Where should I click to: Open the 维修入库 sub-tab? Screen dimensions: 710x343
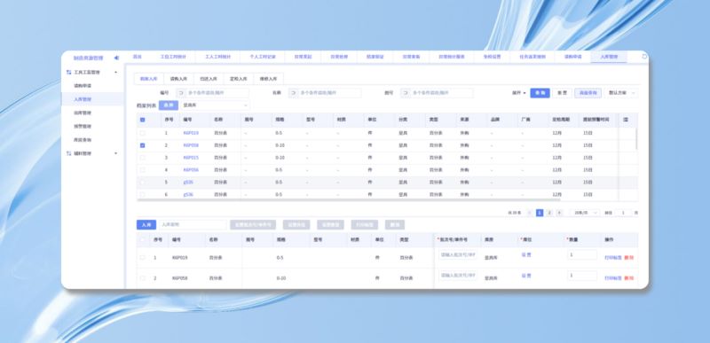click(268, 79)
